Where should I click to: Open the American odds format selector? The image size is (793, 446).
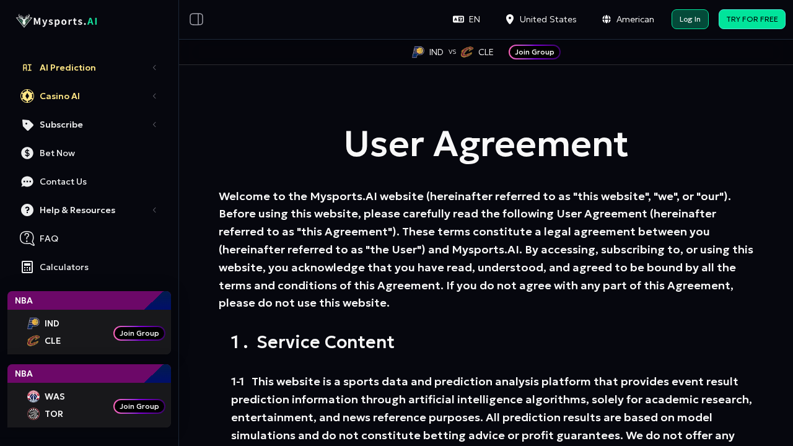pyautogui.click(x=627, y=19)
